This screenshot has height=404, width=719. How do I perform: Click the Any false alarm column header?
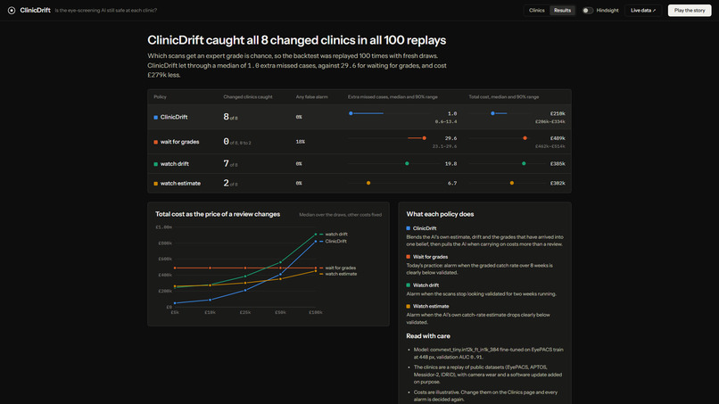pos(311,97)
